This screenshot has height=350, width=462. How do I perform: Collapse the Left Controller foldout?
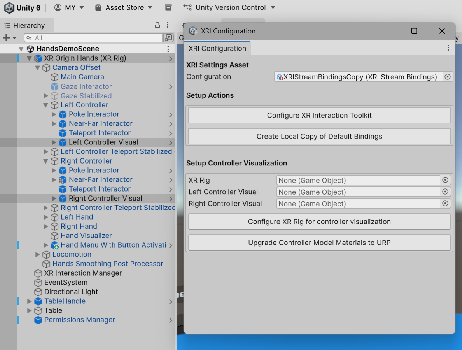coord(46,105)
